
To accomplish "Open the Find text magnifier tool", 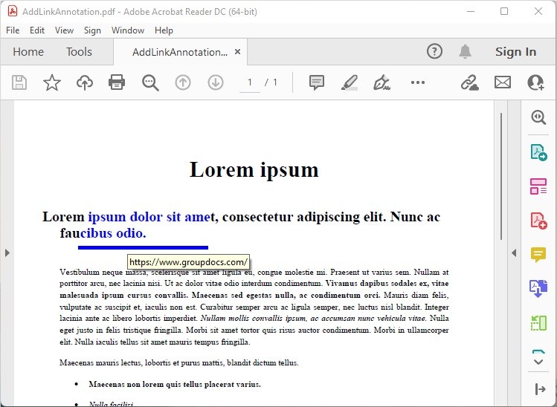I will tap(150, 82).
